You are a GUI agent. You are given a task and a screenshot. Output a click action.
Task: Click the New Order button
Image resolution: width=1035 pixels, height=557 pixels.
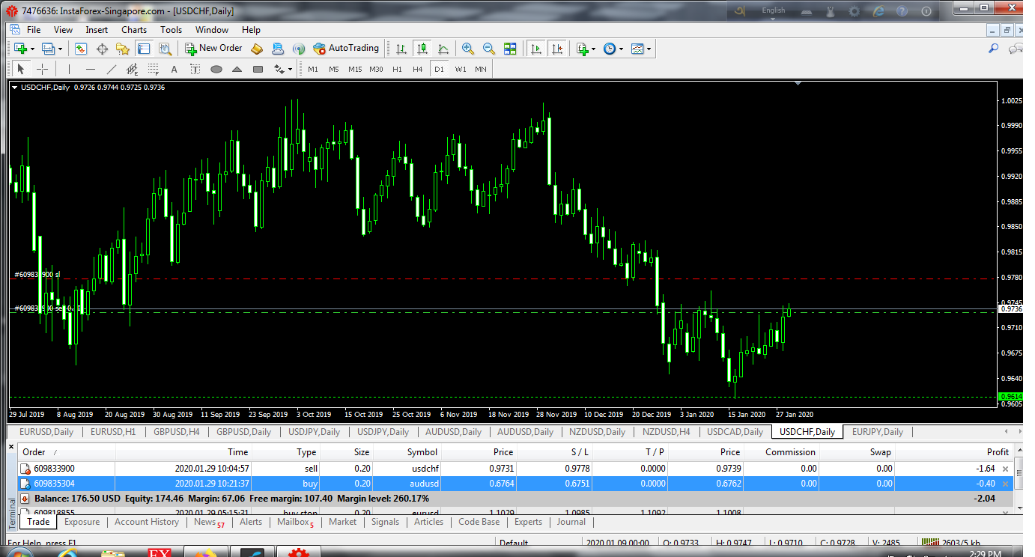click(x=213, y=48)
